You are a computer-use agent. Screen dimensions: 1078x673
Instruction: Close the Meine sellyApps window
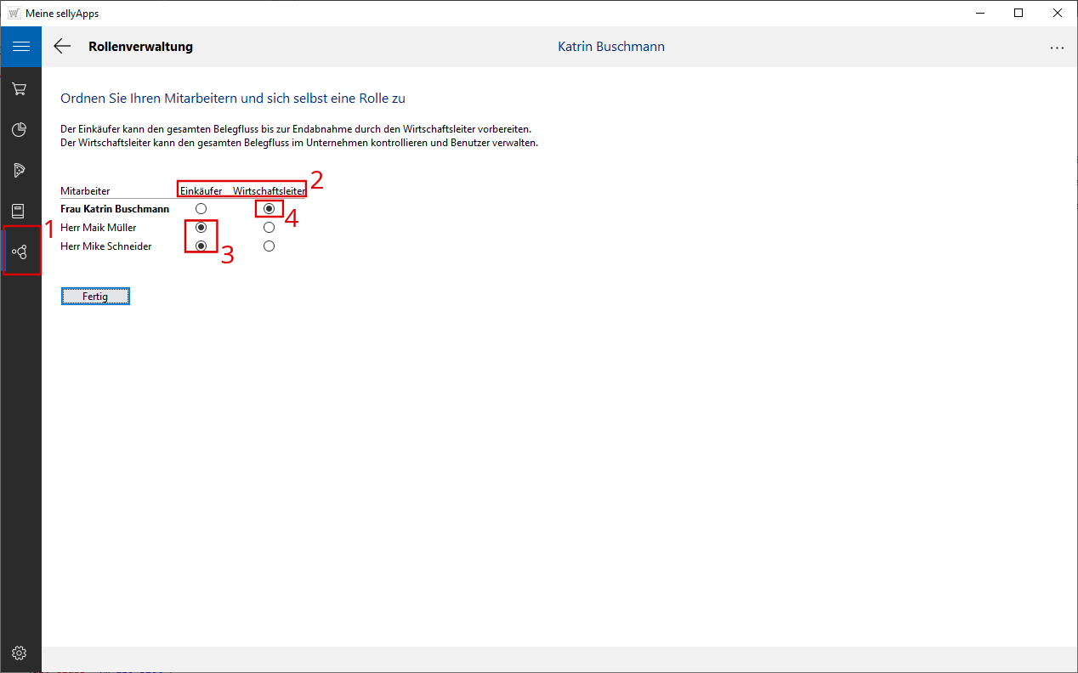(1058, 13)
